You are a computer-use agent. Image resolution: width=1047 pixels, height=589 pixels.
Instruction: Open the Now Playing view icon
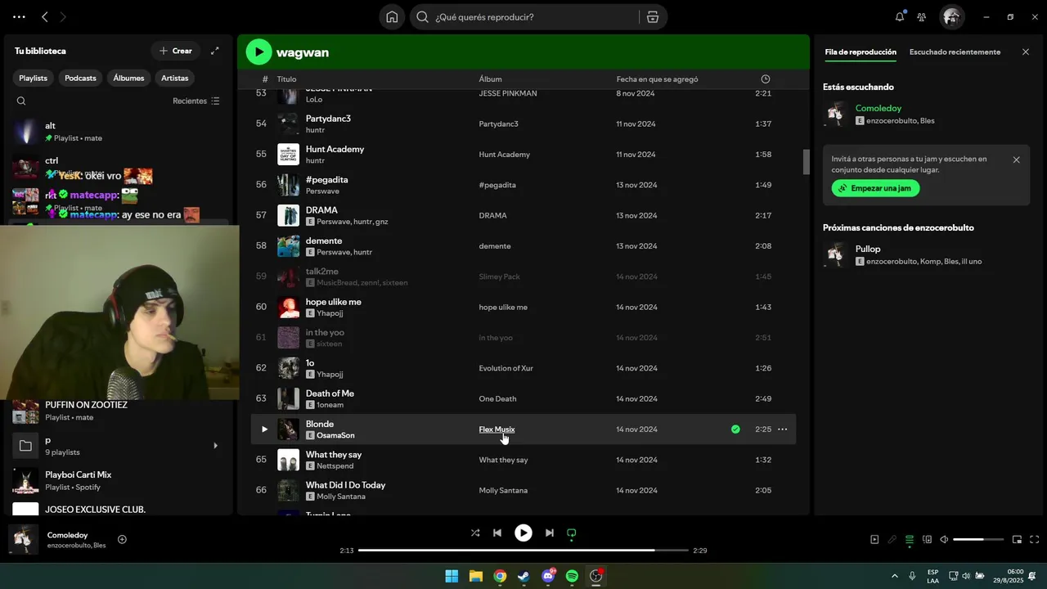(874, 539)
